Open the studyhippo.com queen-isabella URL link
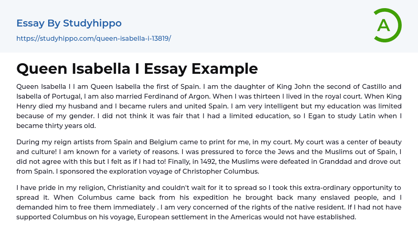 click(93, 38)
